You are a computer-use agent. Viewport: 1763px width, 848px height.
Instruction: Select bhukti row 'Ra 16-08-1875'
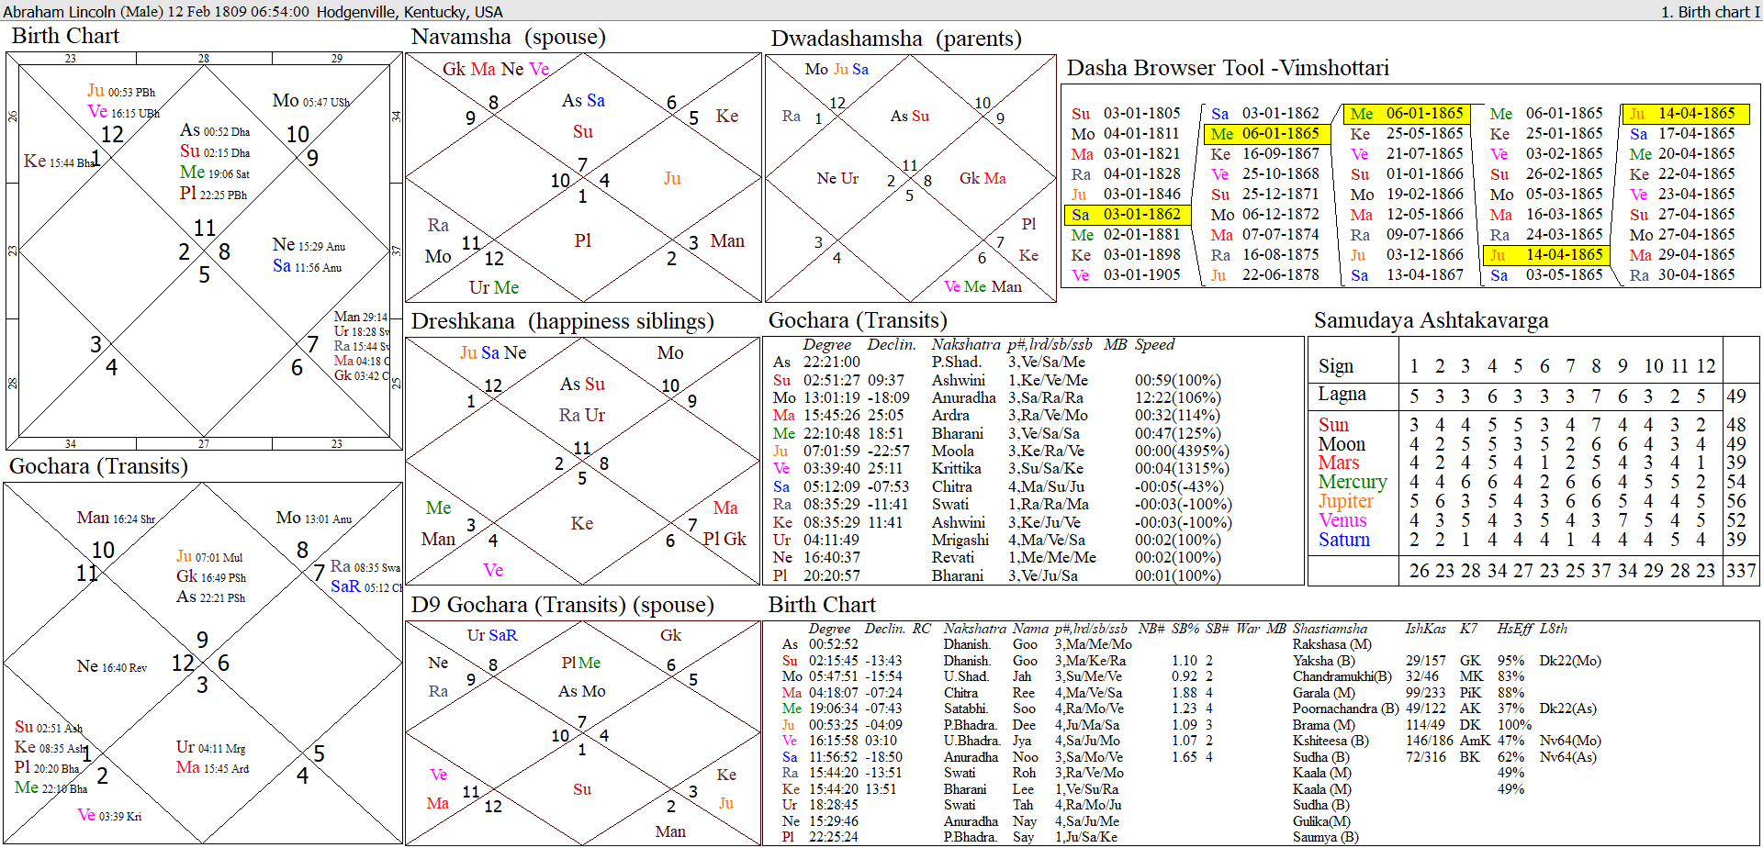(1265, 255)
